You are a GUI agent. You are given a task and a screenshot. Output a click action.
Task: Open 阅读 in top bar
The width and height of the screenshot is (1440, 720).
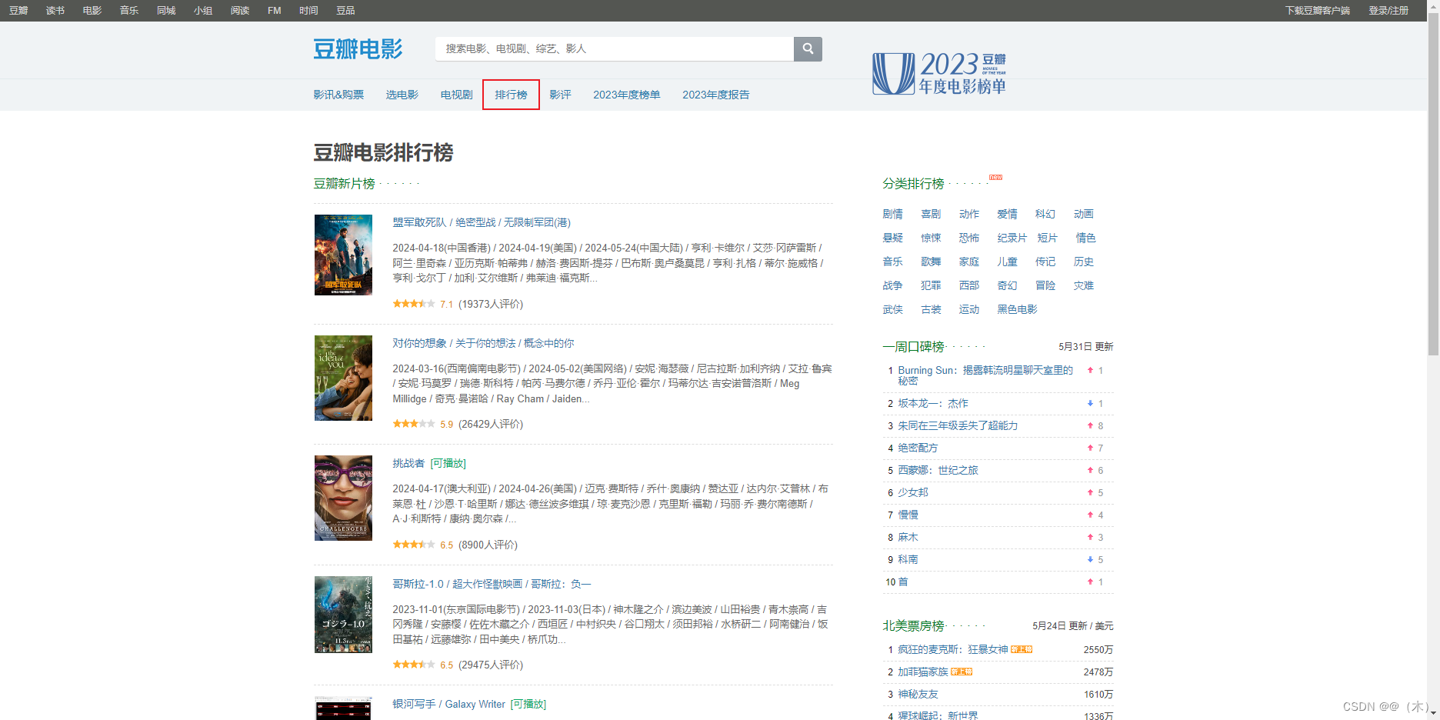pyautogui.click(x=240, y=11)
